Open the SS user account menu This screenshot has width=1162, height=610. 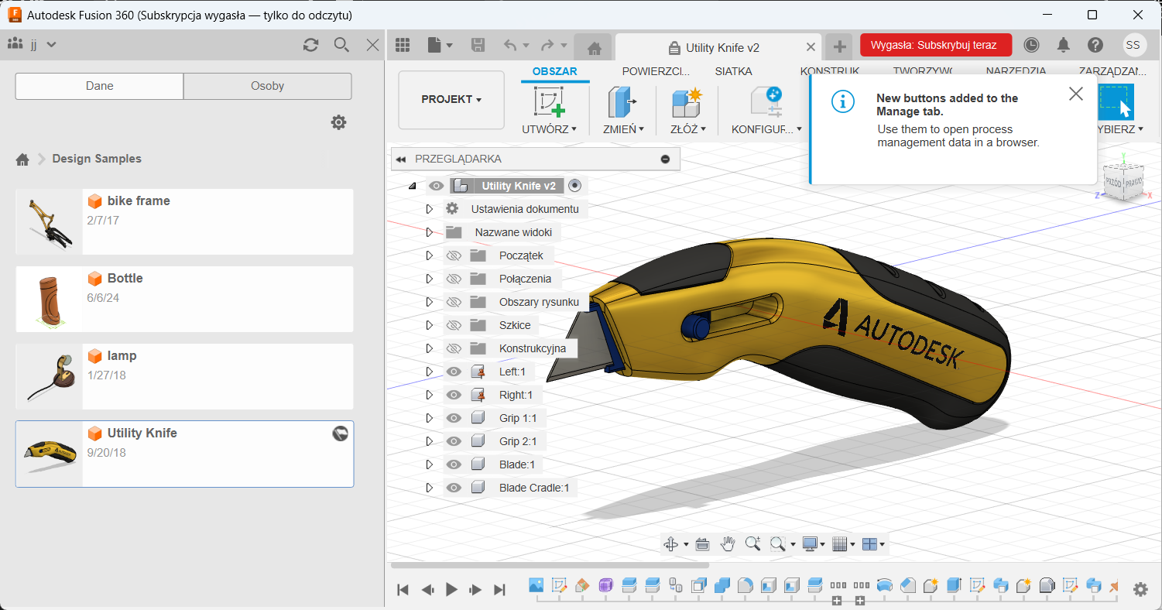click(1133, 45)
